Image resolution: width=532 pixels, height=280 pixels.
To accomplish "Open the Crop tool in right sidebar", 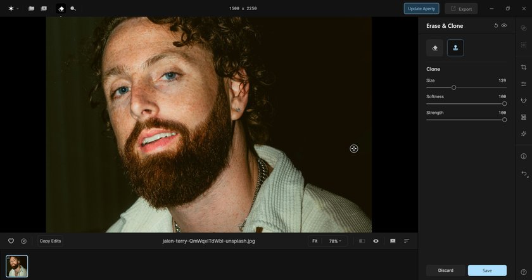I will (x=524, y=67).
